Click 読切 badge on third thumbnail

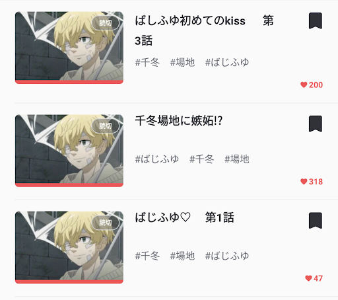(x=106, y=223)
